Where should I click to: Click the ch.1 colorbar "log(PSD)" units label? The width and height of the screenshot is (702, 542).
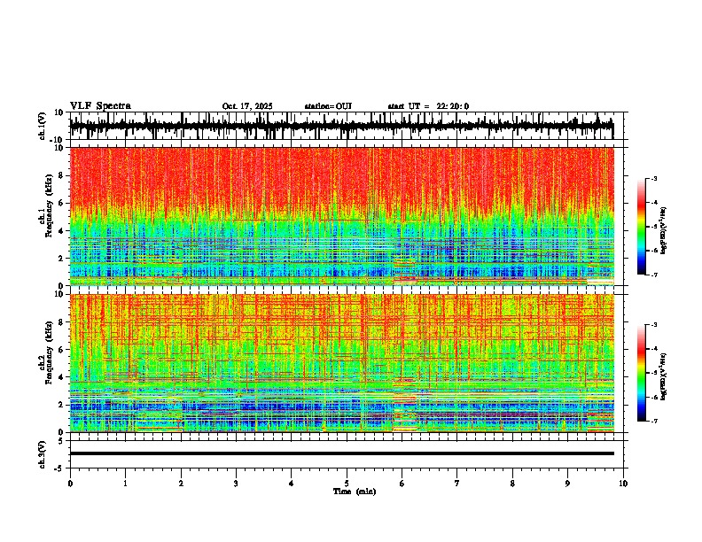click(664, 230)
